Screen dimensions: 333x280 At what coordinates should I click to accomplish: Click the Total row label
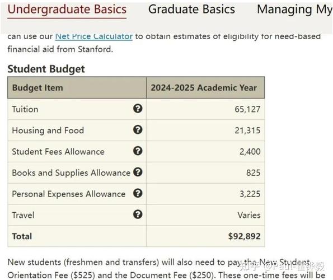click(x=22, y=236)
